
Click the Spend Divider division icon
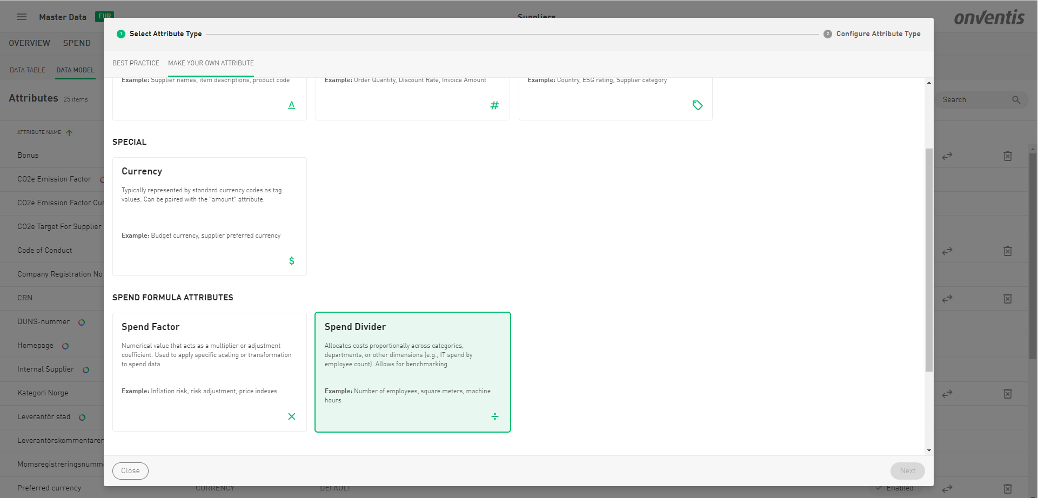[494, 416]
